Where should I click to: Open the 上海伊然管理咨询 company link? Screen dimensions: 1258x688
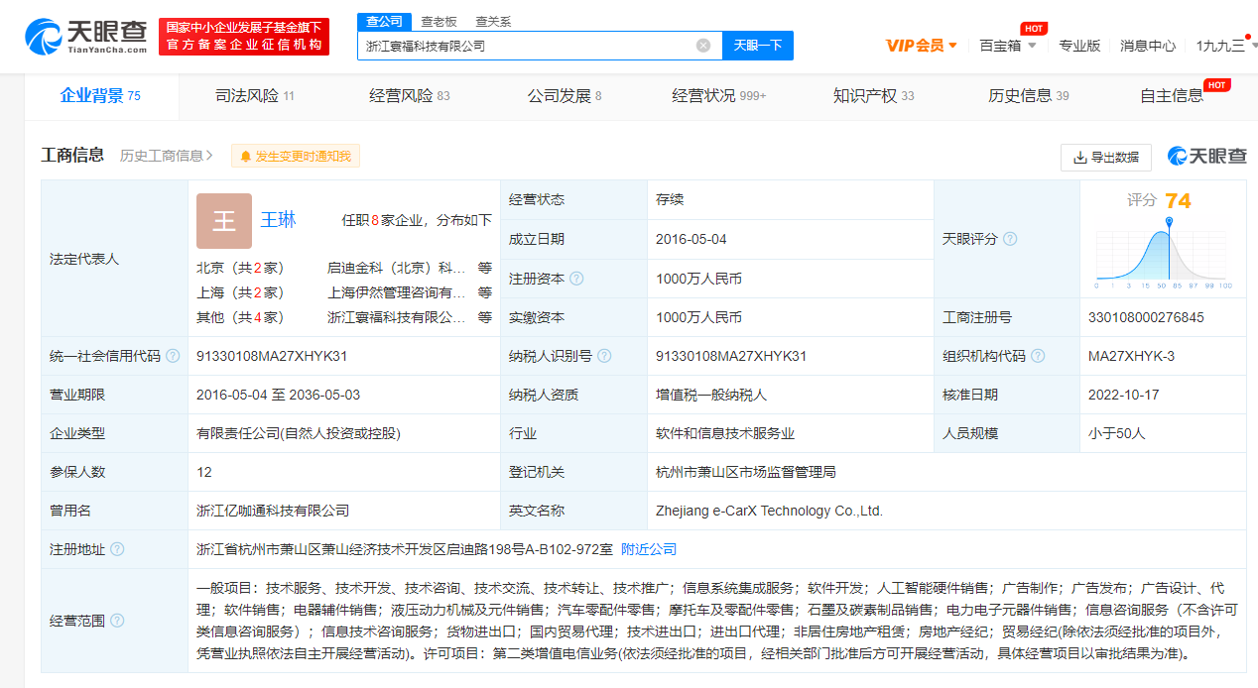pyautogui.click(x=397, y=292)
